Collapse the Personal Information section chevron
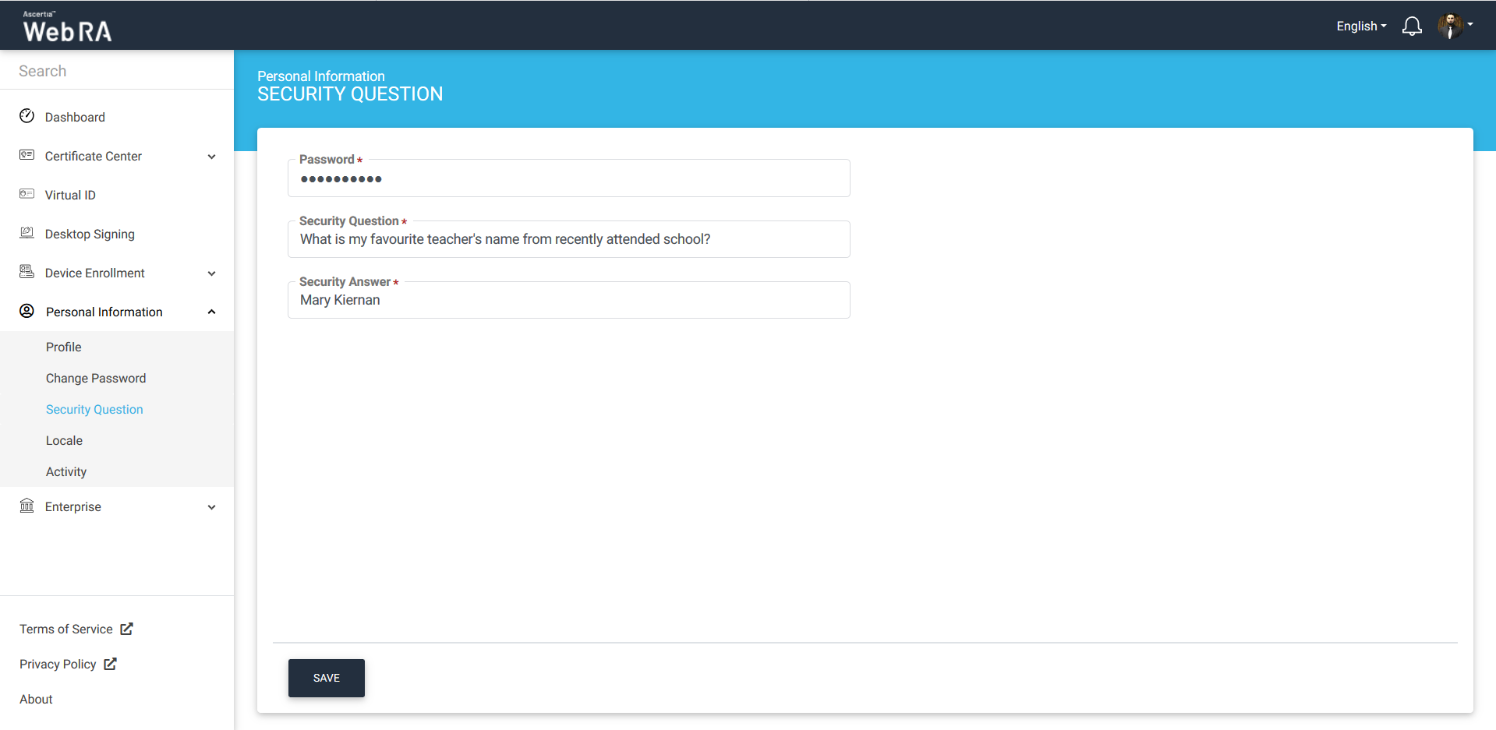 click(x=211, y=312)
